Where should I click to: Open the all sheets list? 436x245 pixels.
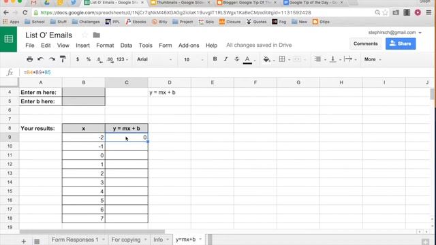click(x=37, y=242)
